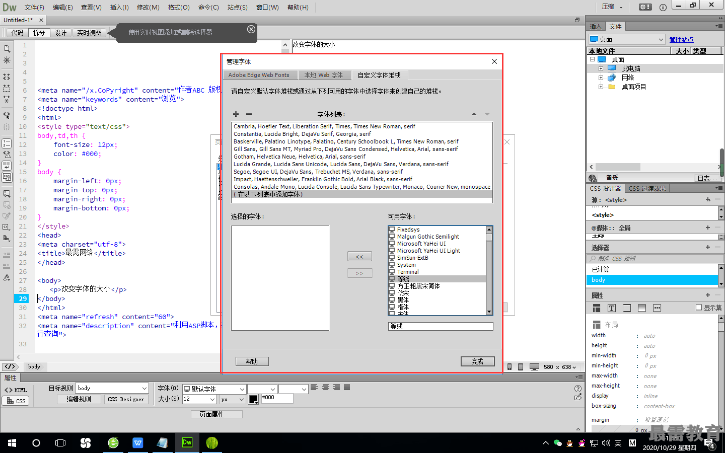This screenshot has width=725, height=453.
Task: Click the 页面属性 button
Action: tap(216, 414)
